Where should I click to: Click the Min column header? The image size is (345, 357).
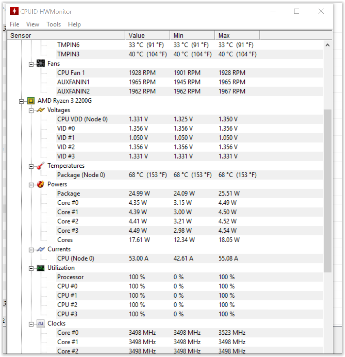point(192,35)
